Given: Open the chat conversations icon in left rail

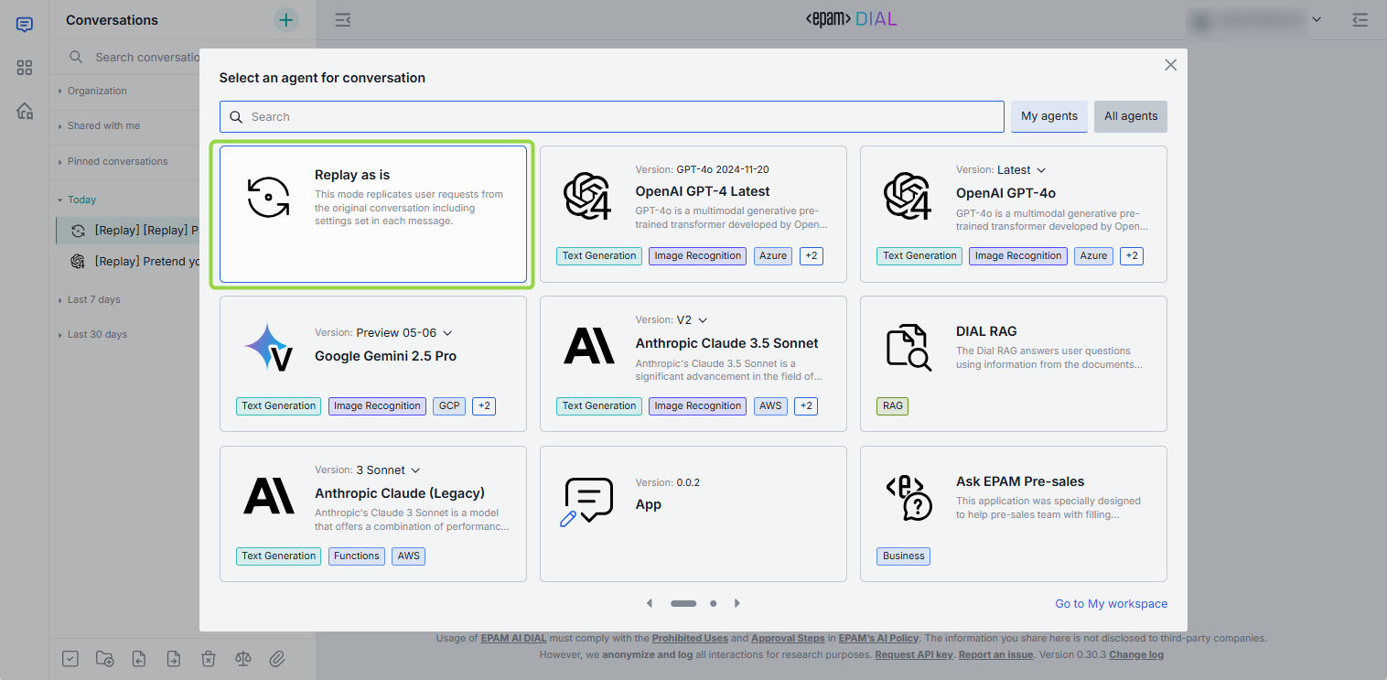Looking at the screenshot, I should click(x=25, y=25).
